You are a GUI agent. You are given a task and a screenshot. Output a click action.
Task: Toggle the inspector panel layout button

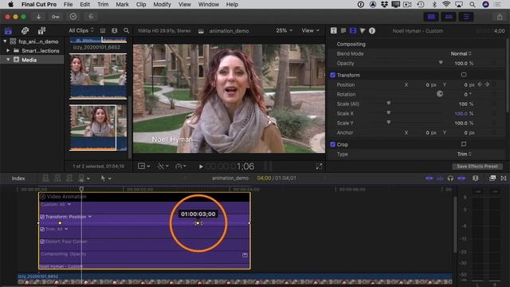coord(466,17)
